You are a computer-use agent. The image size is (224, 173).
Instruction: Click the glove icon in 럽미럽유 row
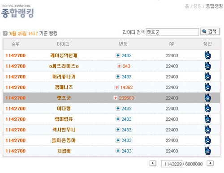(x=207, y=119)
